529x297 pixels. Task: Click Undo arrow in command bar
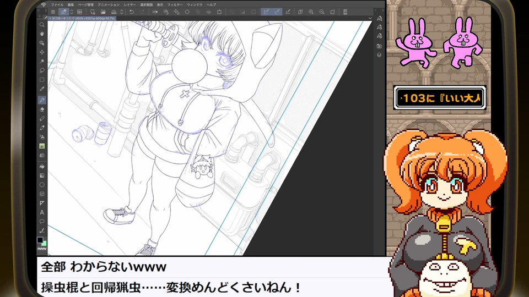click(x=132, y=12)
